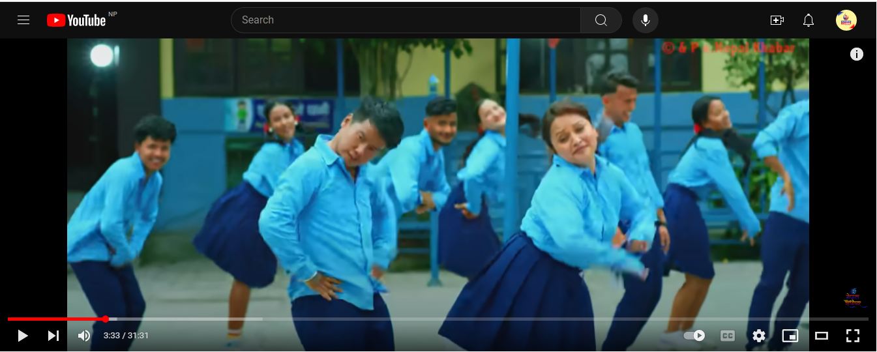Show video info card icon
Image resolution: width=877 pixels, height=352 pixels.
click(x=857, y=55)
